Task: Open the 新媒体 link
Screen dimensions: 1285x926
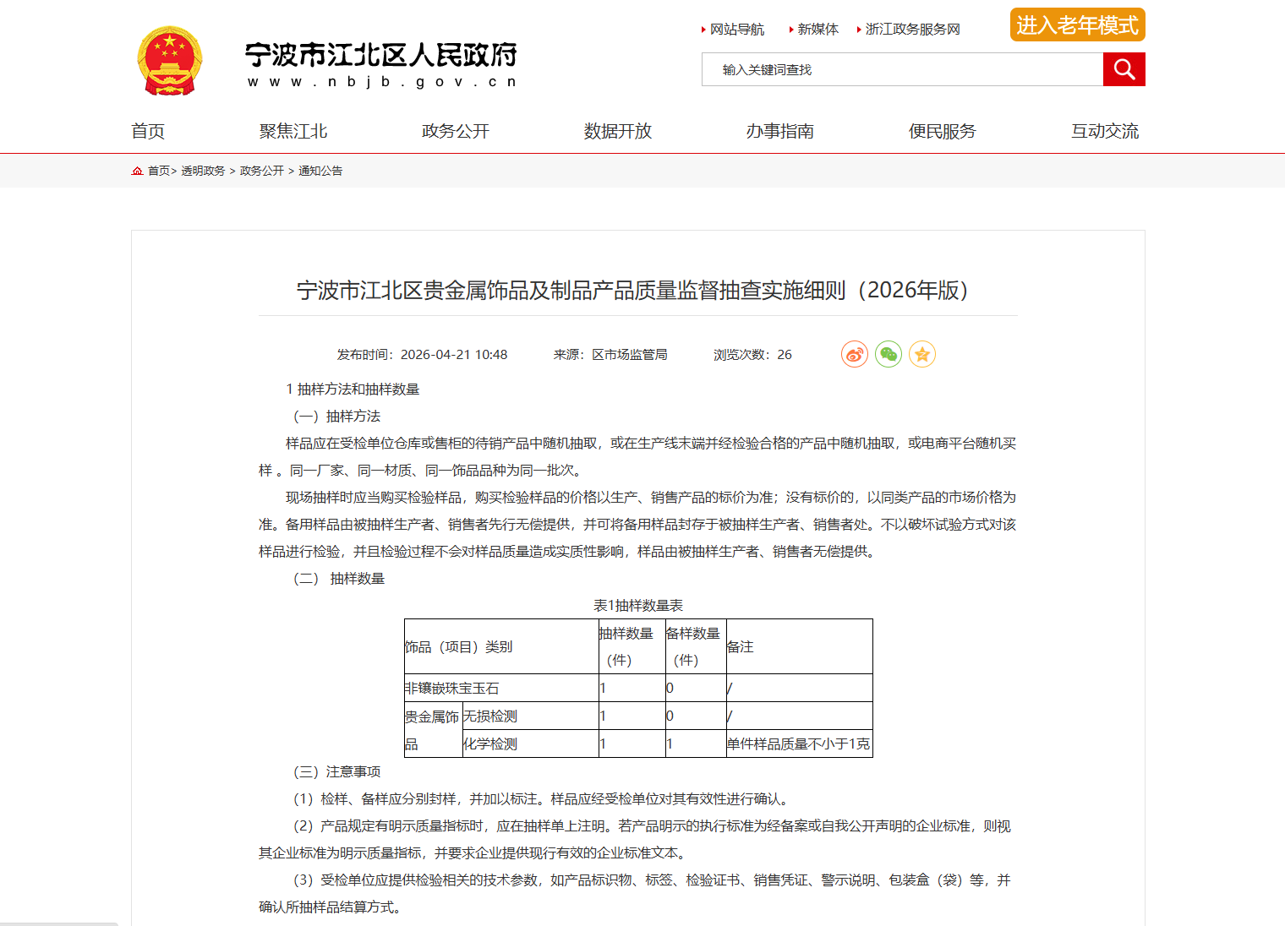Action: pyautogui.click(x=817, y=30)
